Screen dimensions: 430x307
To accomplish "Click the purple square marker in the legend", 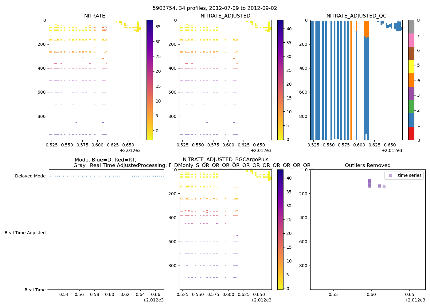I will click(x=390, y=176).
